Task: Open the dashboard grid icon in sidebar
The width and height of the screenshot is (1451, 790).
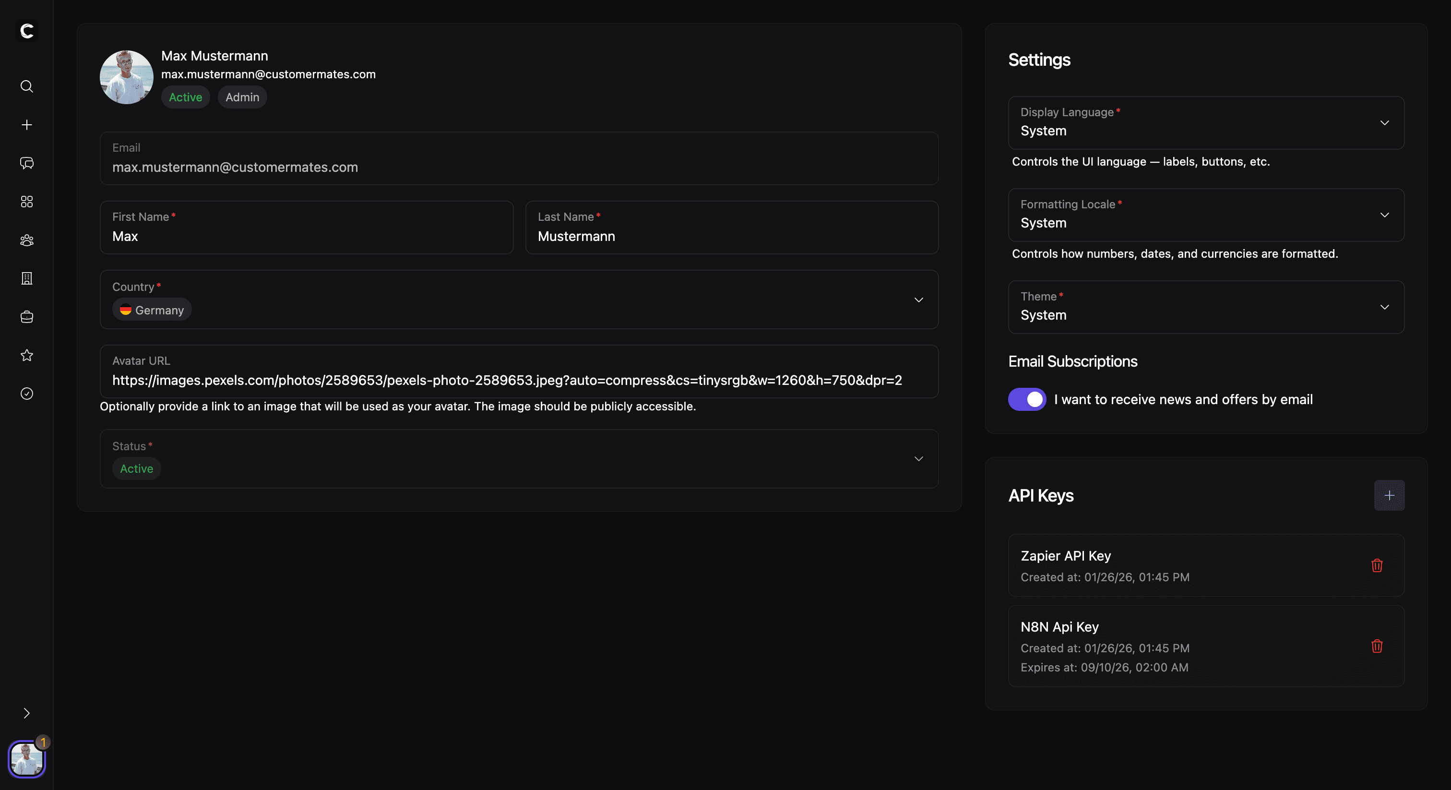Action: click(x=26, y=201)
